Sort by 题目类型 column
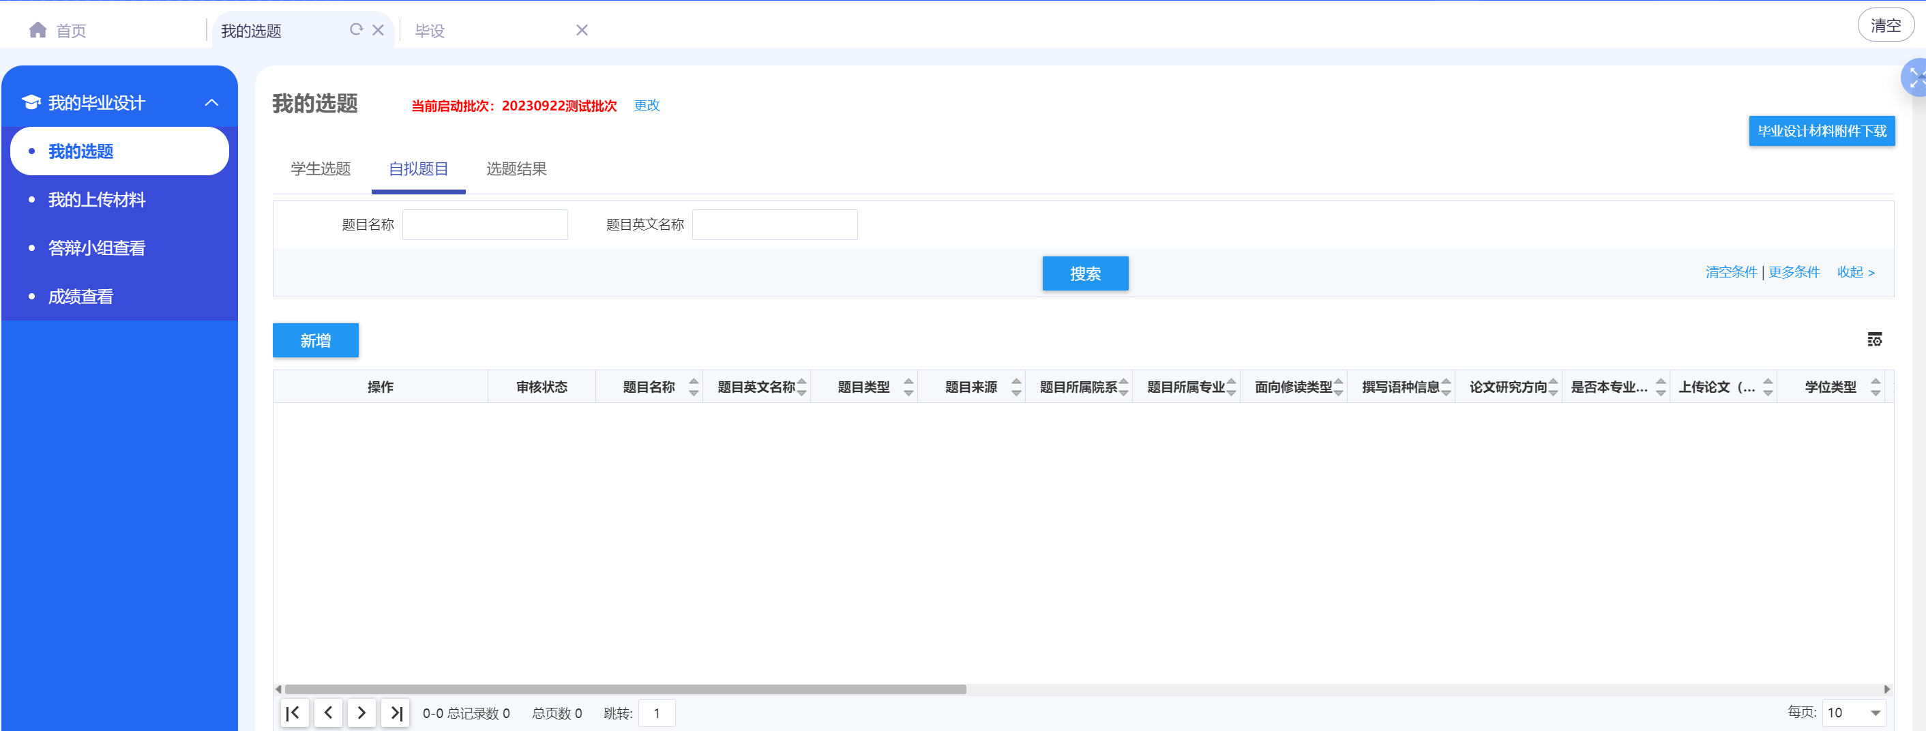 (x=908, y=387)
